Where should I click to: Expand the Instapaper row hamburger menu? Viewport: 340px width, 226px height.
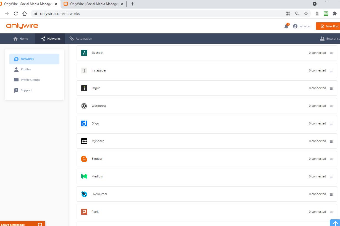[x=331, y=71]
